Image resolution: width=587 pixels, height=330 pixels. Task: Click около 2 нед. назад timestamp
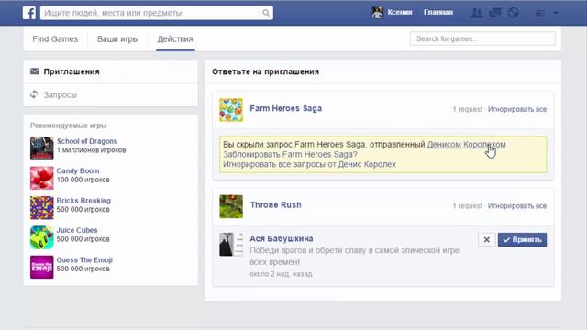281,274
